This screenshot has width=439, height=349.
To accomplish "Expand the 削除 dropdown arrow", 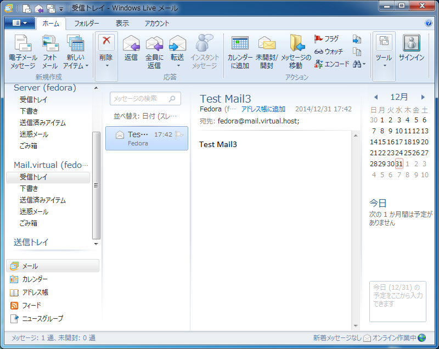I will (x=106, y=66).
